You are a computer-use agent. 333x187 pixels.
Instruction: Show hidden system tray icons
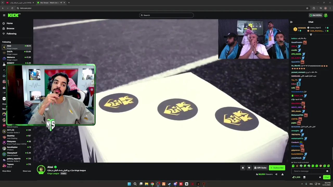pyautogui.click(x=302, y=184)
